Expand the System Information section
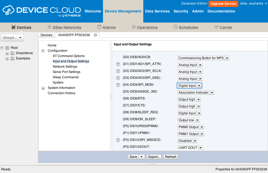The width and height of the screenshot is (268, 173). pyautogui.click(x=43, y=88)
